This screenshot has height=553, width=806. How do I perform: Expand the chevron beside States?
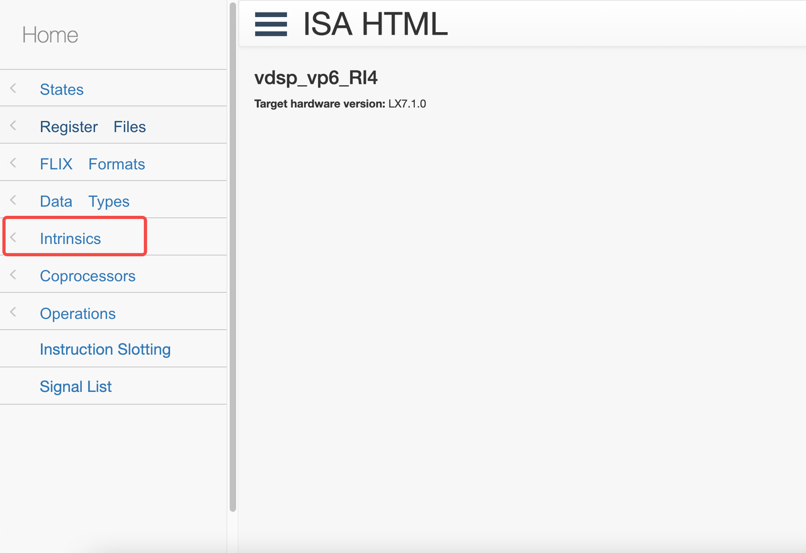tap(13, 89)
